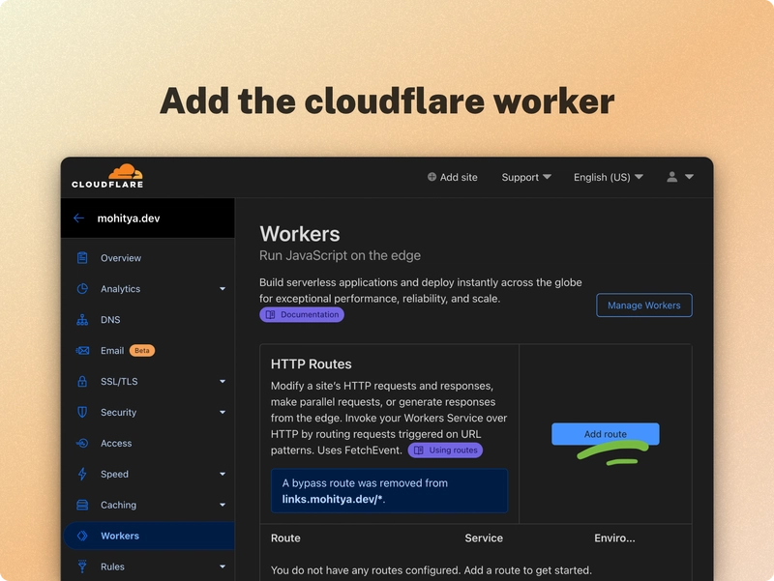Click the user profile icon
This screenshot has width=774, height=581.
click(671, 177)
